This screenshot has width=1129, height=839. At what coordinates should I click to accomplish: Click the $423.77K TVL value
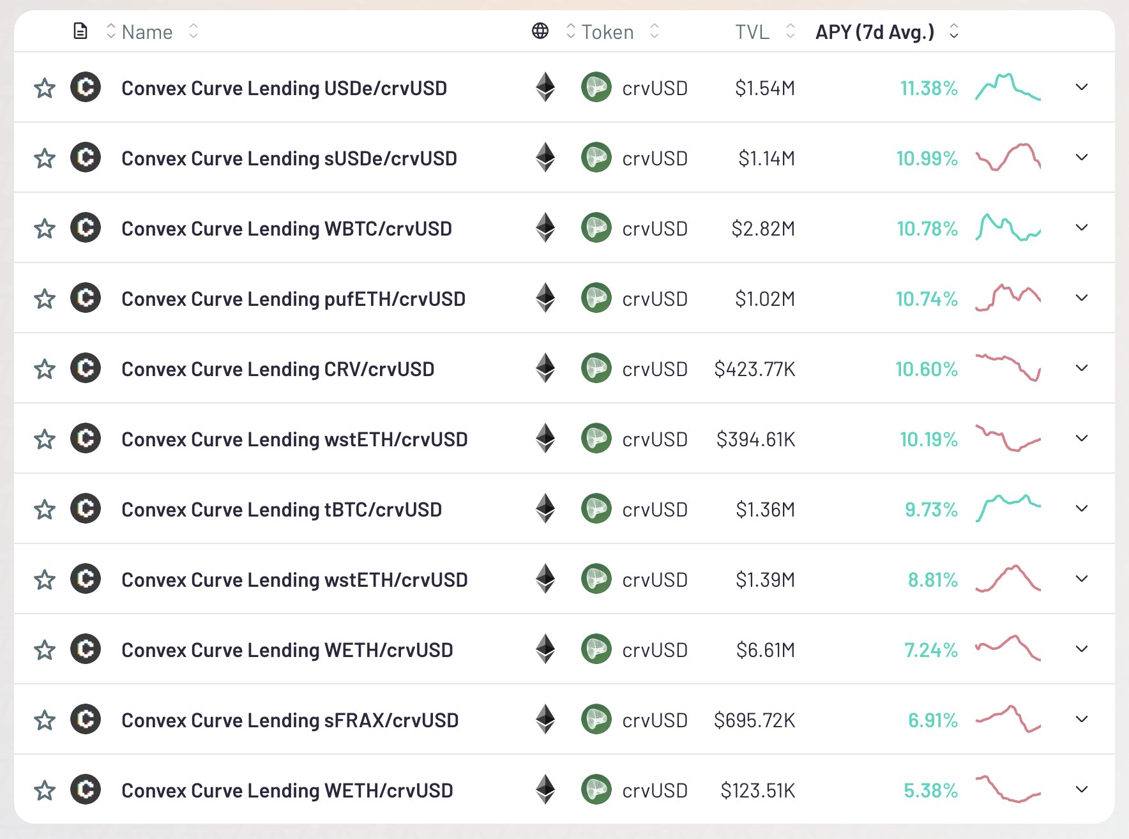click(755, 369)
